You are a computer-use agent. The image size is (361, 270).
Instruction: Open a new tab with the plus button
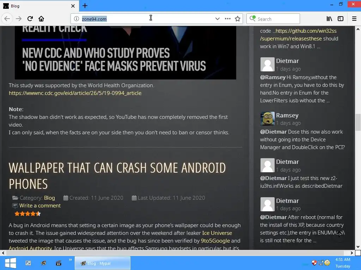click(x=85, y=6)
